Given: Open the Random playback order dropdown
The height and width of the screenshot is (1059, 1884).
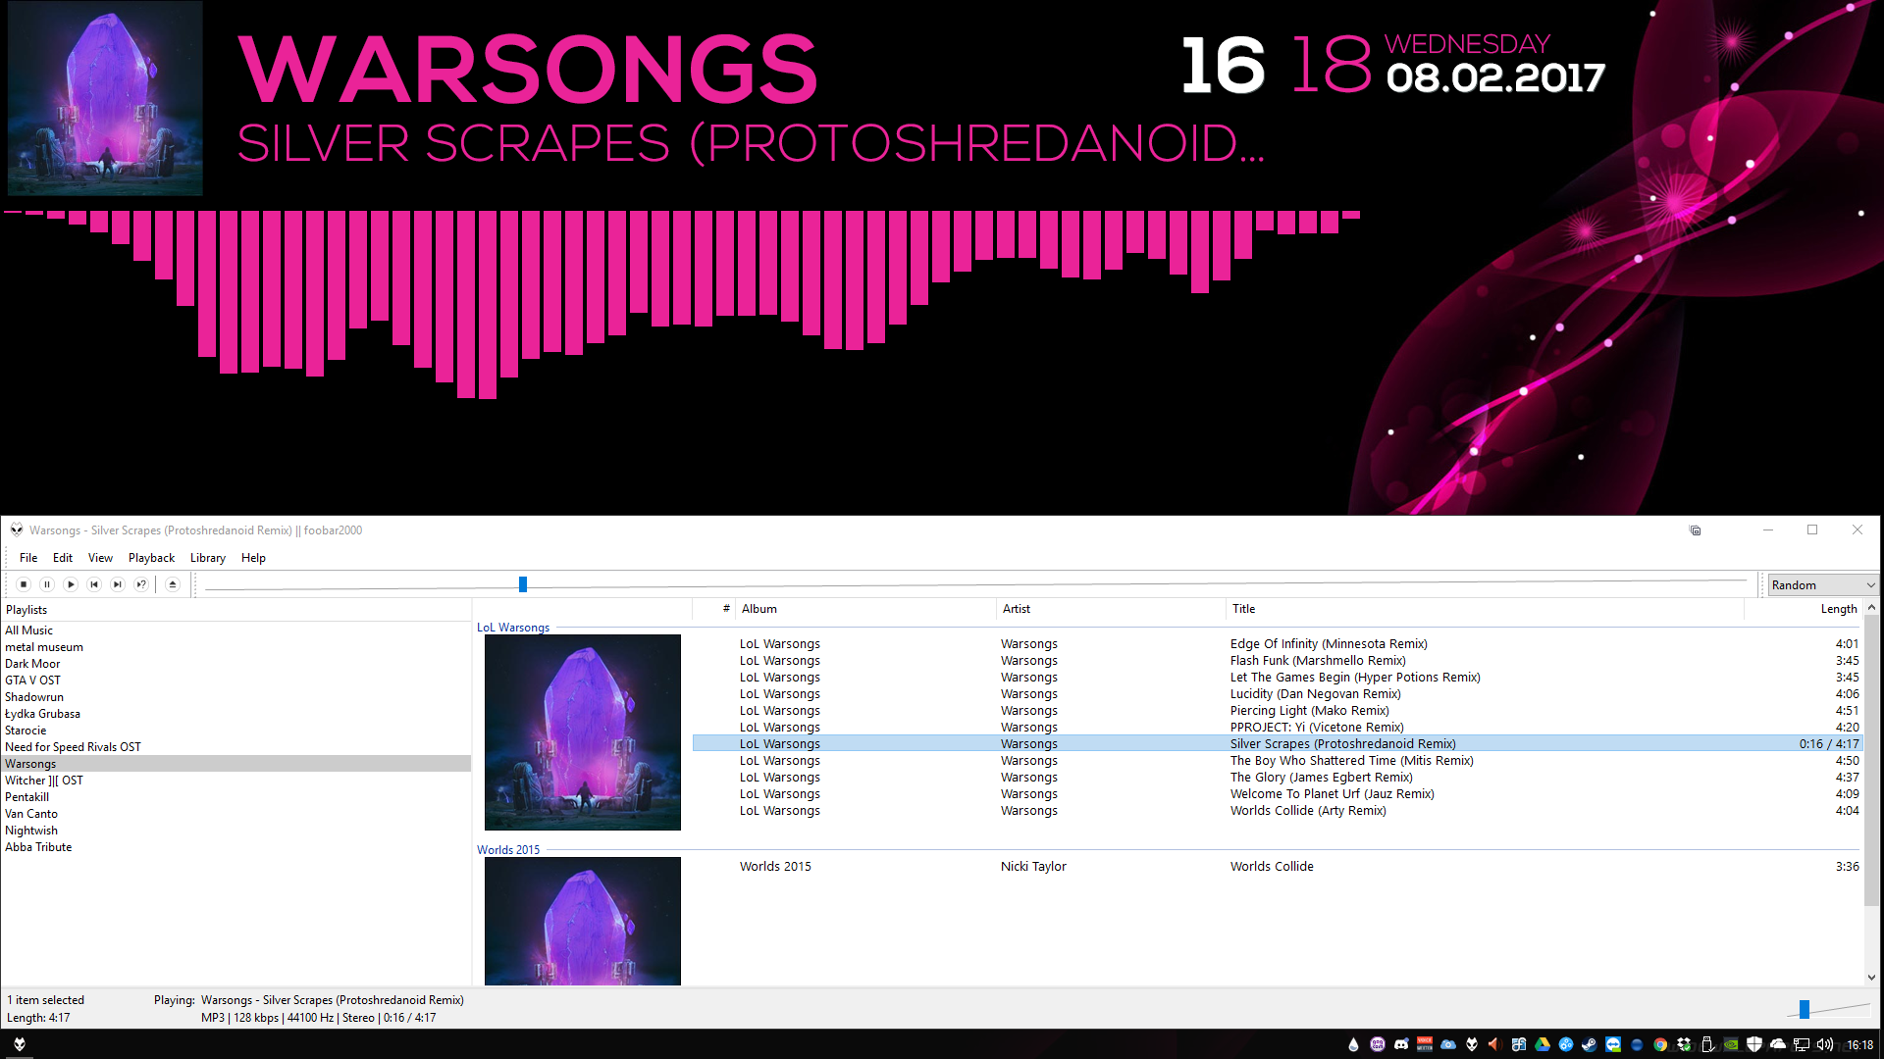Looking at the screenshot, I should tap(1822, 585).
